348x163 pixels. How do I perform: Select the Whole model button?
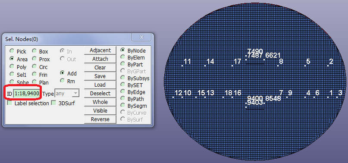(x=100, y=102)
